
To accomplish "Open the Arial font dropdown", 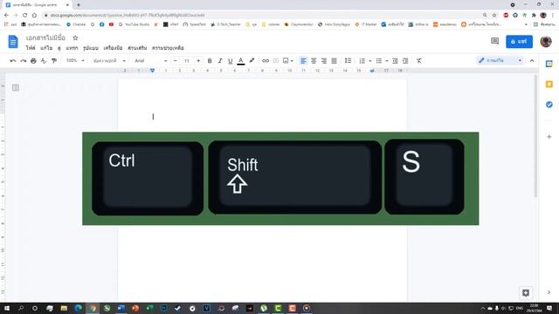I will pos(151,61).
